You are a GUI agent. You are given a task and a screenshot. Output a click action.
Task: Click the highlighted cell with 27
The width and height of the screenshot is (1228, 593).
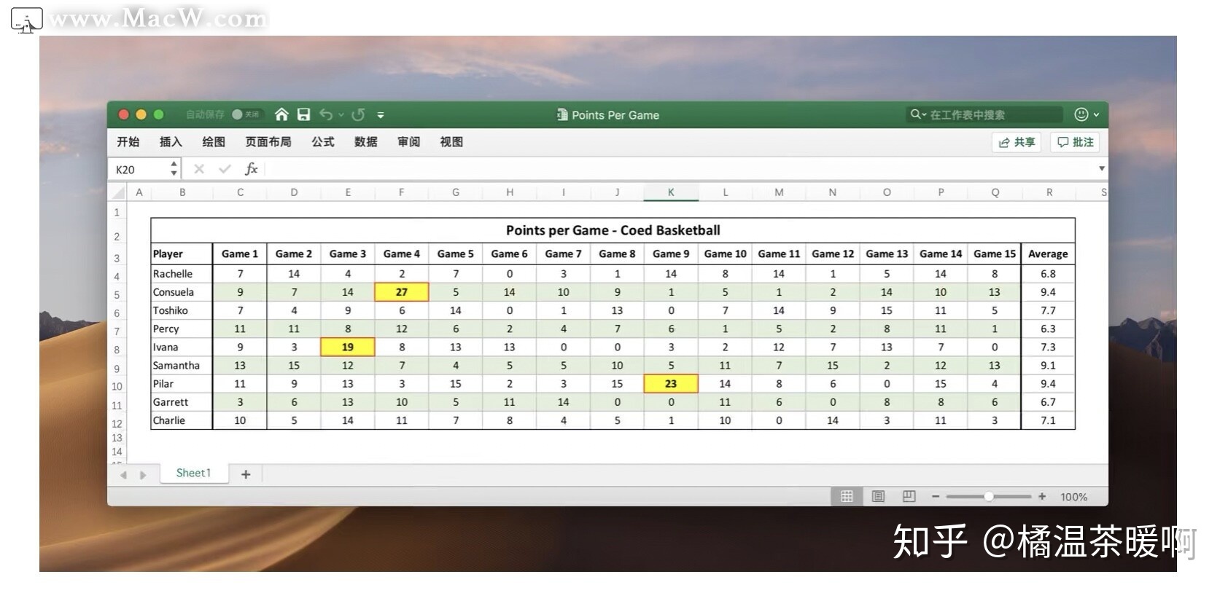point(402,291)
